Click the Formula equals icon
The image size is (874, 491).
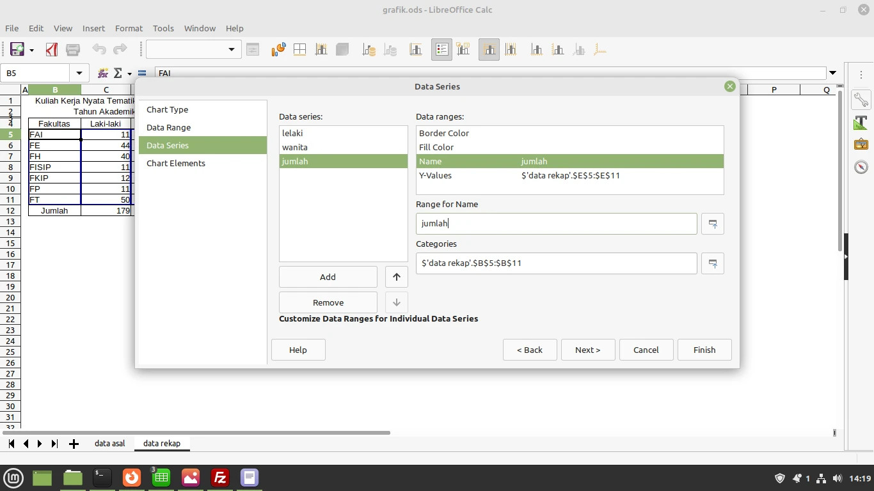142,74
